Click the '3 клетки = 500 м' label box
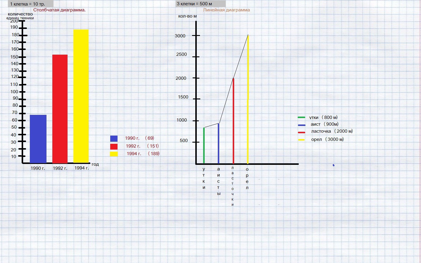The width and height of the screenshot is (421, 263). pyautogui.click(x=201, y=4)
